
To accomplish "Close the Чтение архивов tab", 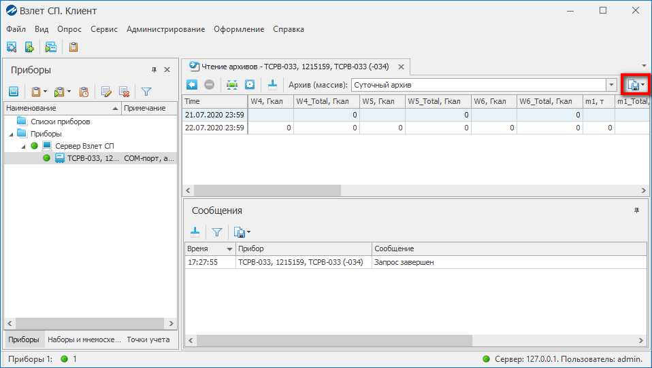I will 401,67.
